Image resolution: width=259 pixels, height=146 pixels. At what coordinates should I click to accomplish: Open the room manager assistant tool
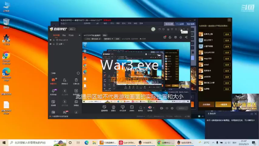[x=64, y=81]
